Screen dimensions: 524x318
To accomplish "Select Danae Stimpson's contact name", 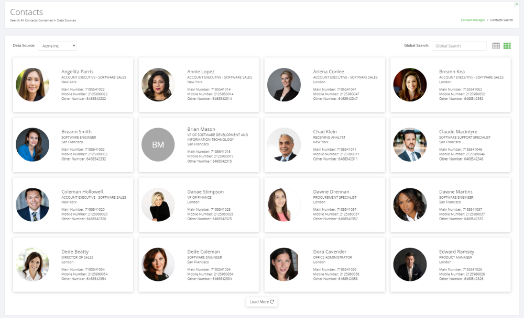I will 205,192.
